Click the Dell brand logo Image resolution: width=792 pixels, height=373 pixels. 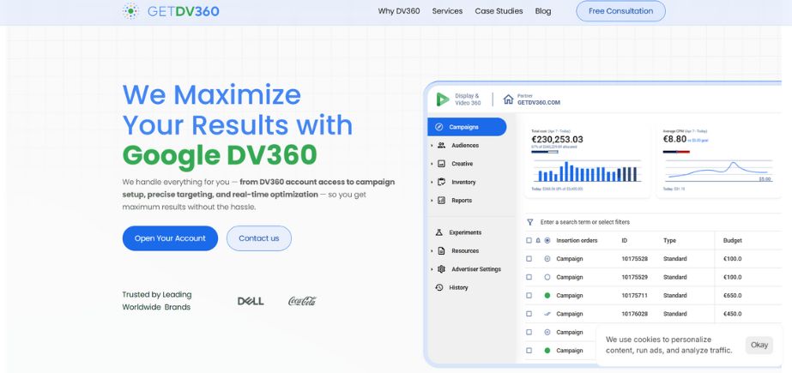click(x=251, y=301)
